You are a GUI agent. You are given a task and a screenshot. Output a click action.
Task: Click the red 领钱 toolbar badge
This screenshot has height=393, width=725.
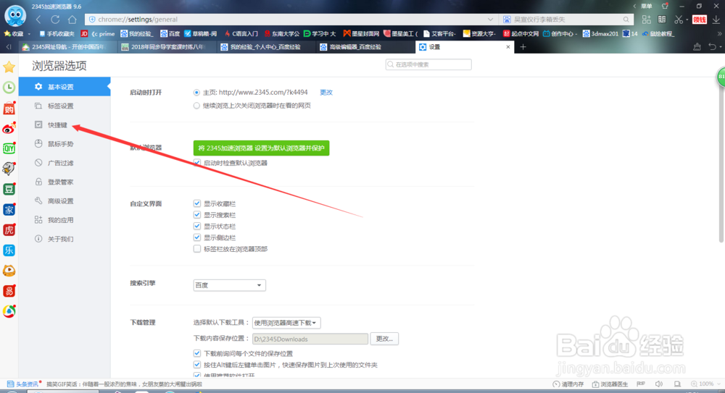click(699, 20)
